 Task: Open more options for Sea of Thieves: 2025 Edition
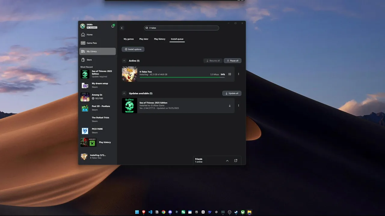239,106
